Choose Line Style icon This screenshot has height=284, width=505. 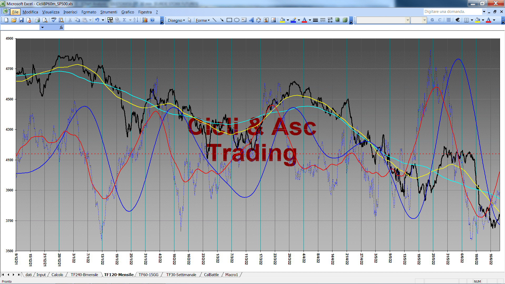(x=315, y=20)
